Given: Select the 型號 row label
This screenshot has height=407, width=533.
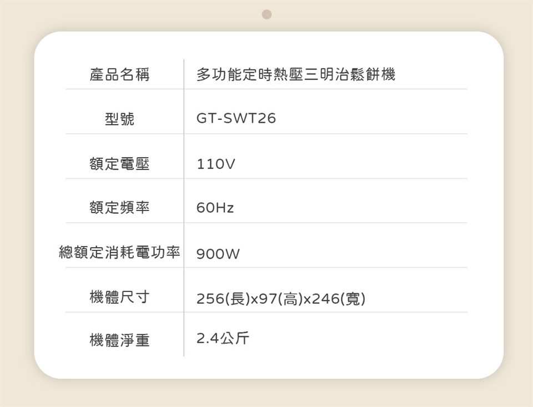Looking at the screenshot, I should click(119, 119).
